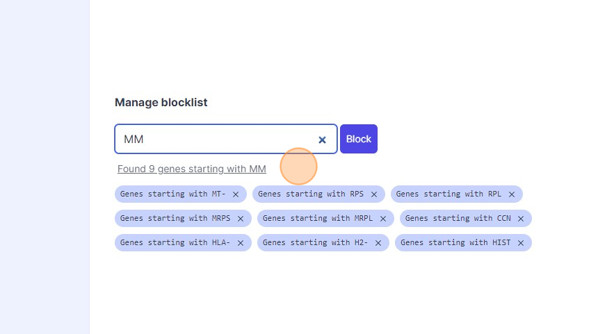Select the 'Genes starting with HLA-' chip

point(175,243)
